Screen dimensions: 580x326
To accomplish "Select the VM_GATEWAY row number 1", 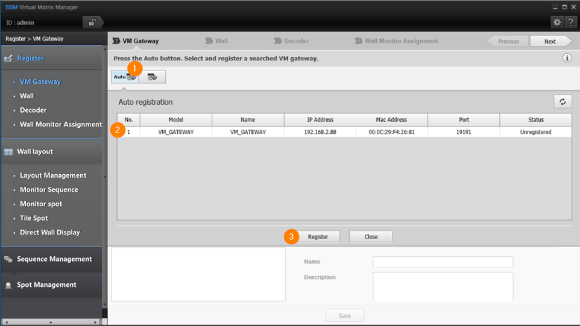I will [344, 132].
